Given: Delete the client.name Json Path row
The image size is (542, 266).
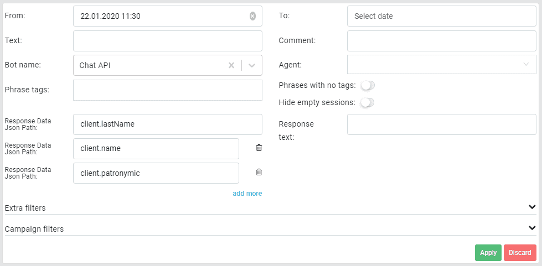Looking at the screenshot, I should (x=259, y=148).
